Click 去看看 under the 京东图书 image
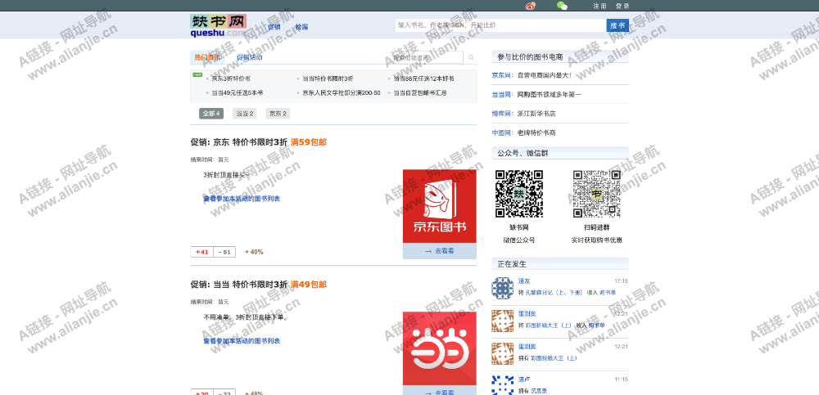 439,251
